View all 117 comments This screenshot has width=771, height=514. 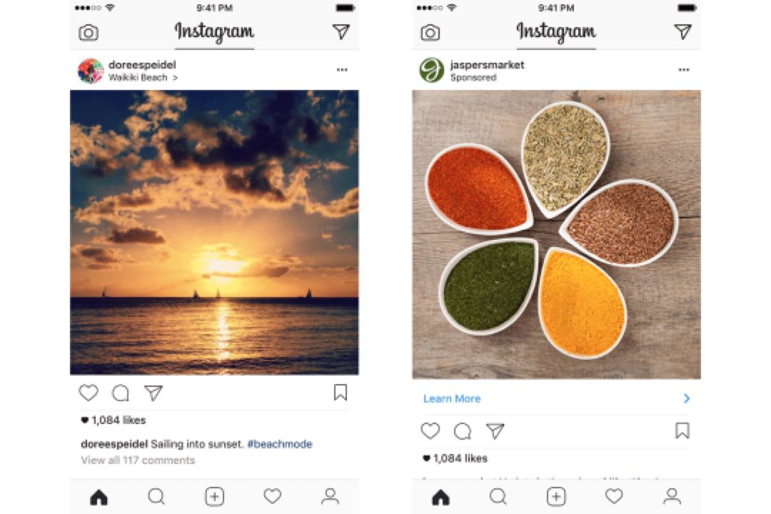(138, 460)
